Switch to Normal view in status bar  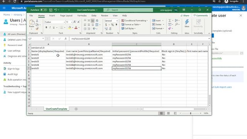pyautogui.click(x=161, y=113)
